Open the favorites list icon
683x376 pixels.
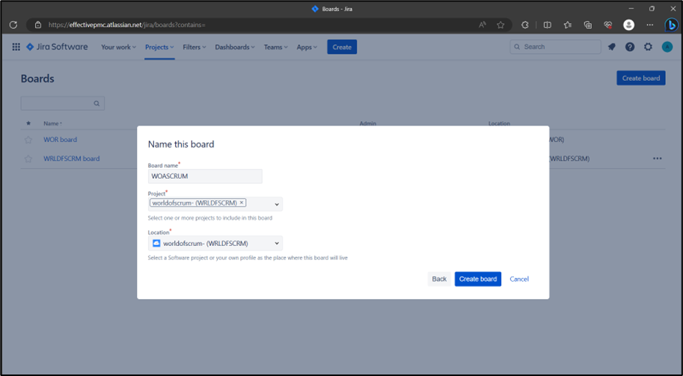click(568, 25)
